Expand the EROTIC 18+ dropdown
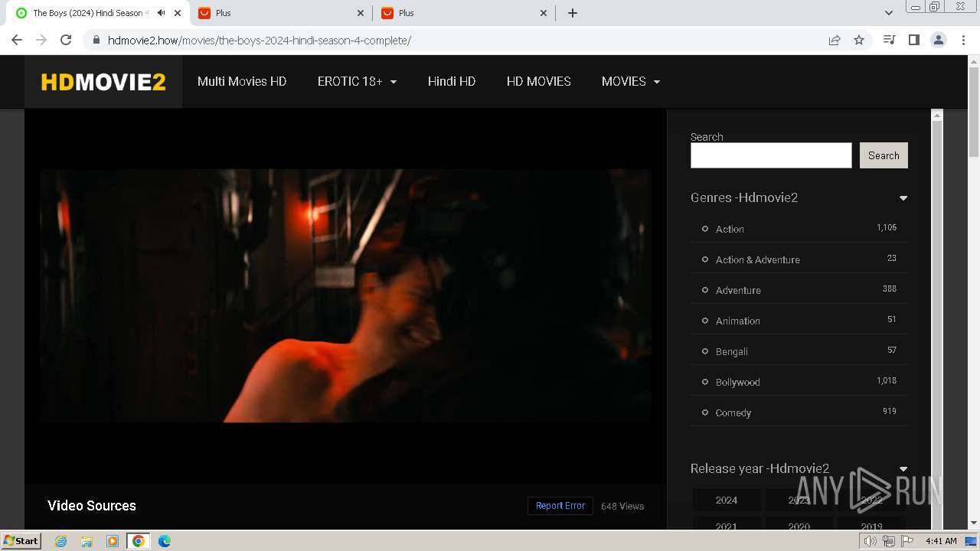Viewport: 980px width, 551px height. coord(357,81)
